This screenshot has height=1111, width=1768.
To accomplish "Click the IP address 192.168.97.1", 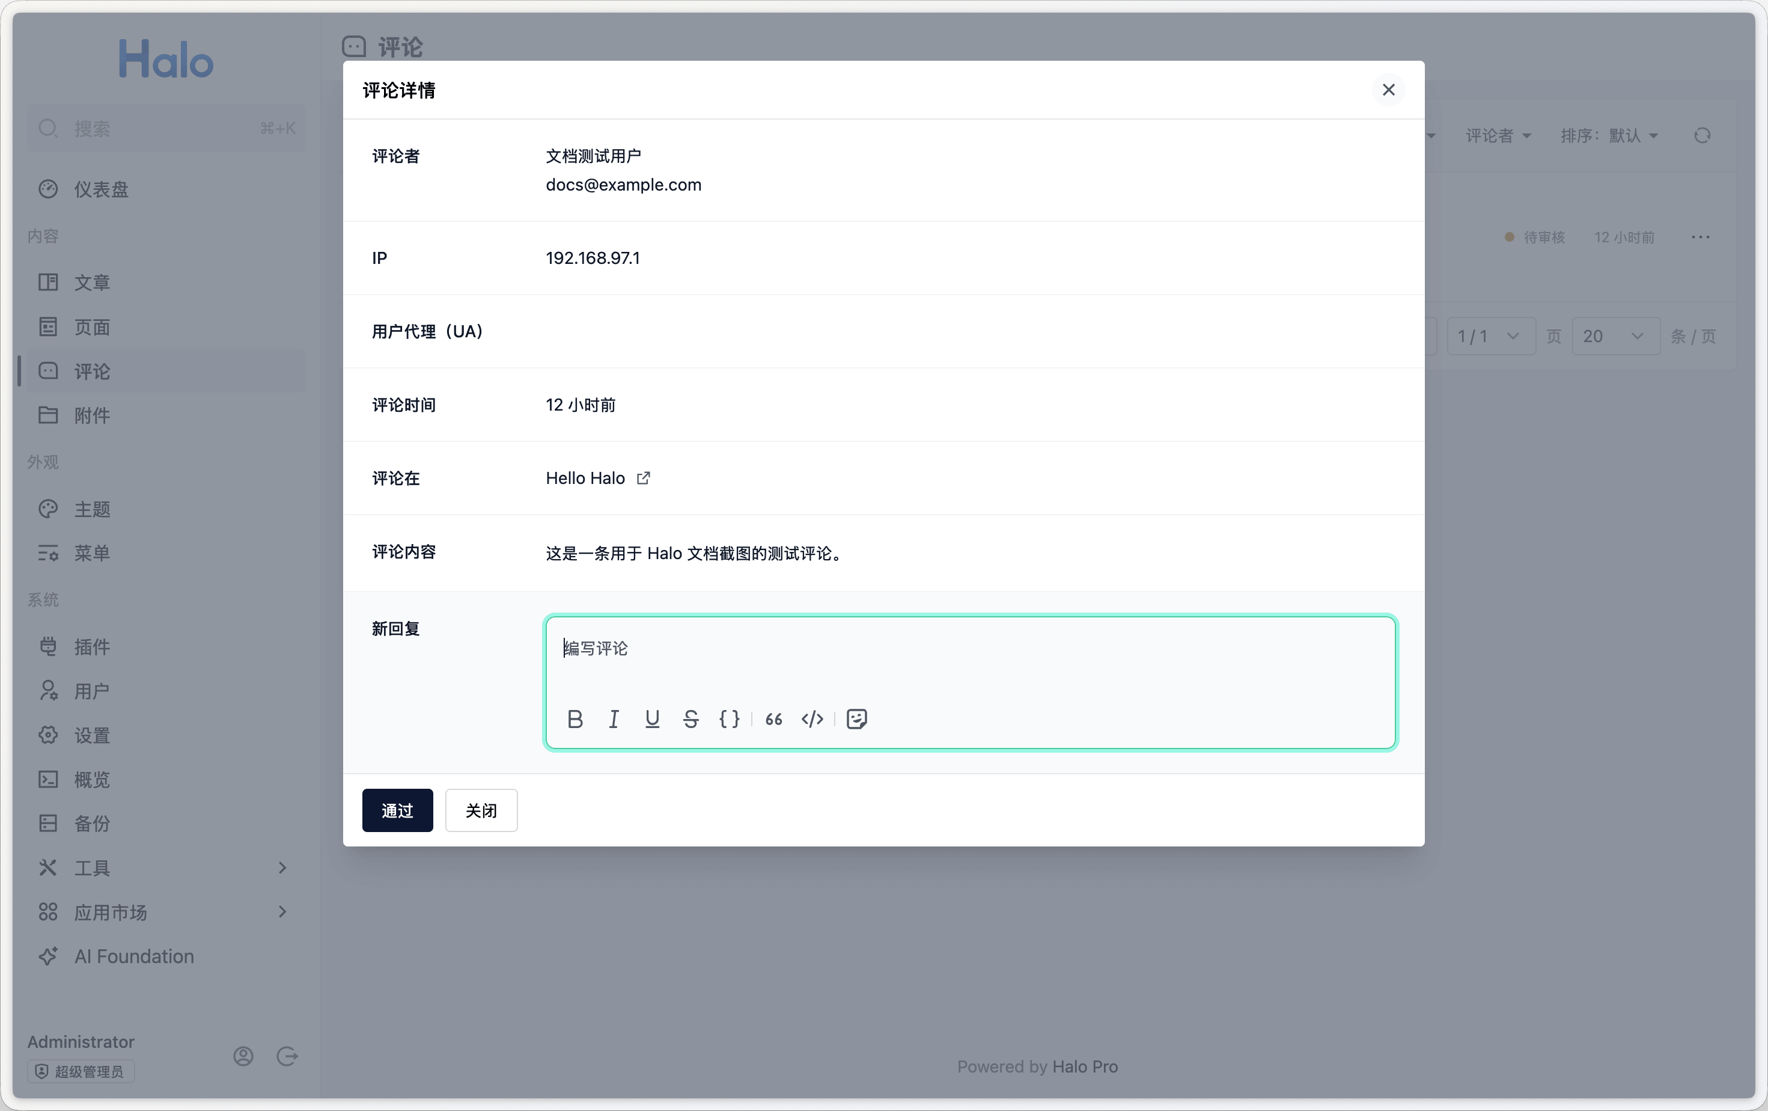I will point(593,258).
